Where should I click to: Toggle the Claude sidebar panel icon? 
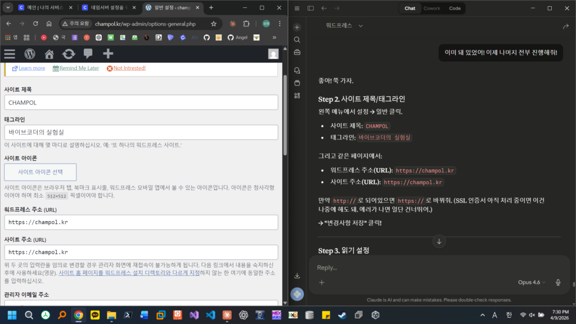(x=310, y=8)
